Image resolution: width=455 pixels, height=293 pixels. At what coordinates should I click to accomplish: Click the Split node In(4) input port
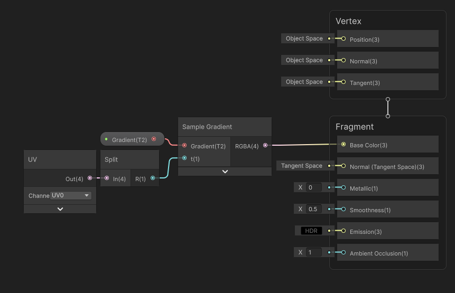pyautogui.click(x=107, y=178)
